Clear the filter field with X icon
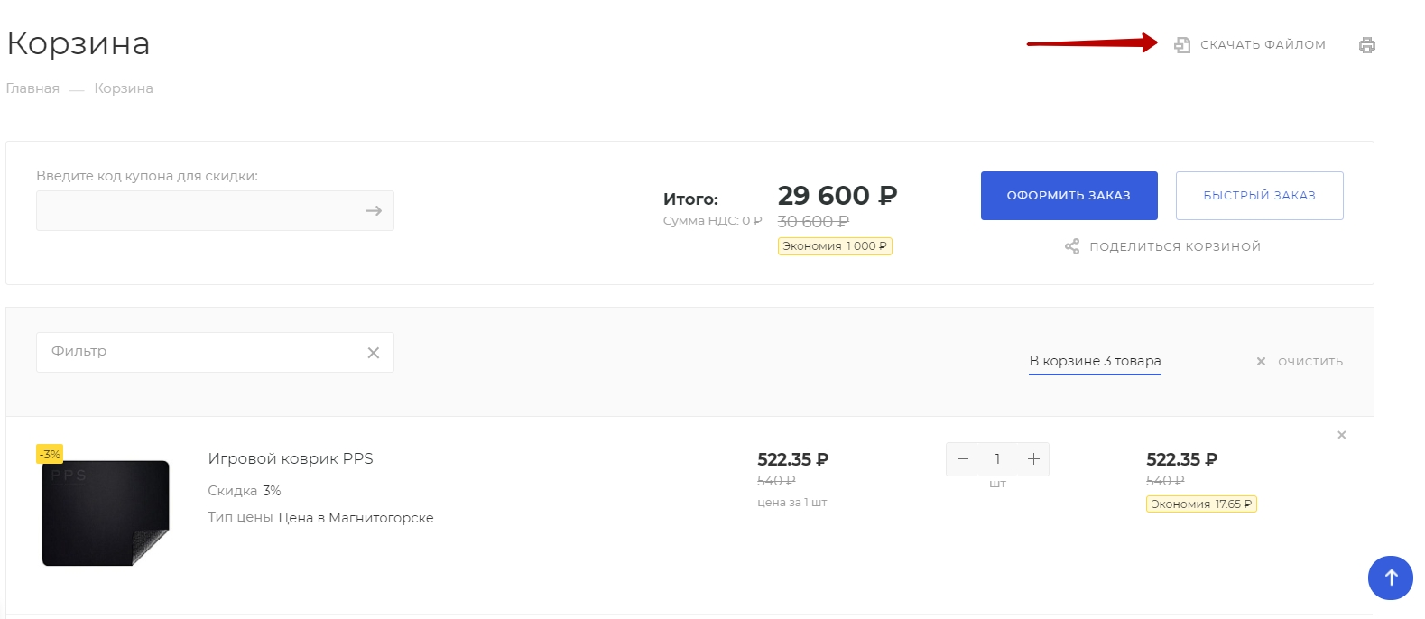Image resolution: width=1425 pixels, height=619 pixels. 374,353
